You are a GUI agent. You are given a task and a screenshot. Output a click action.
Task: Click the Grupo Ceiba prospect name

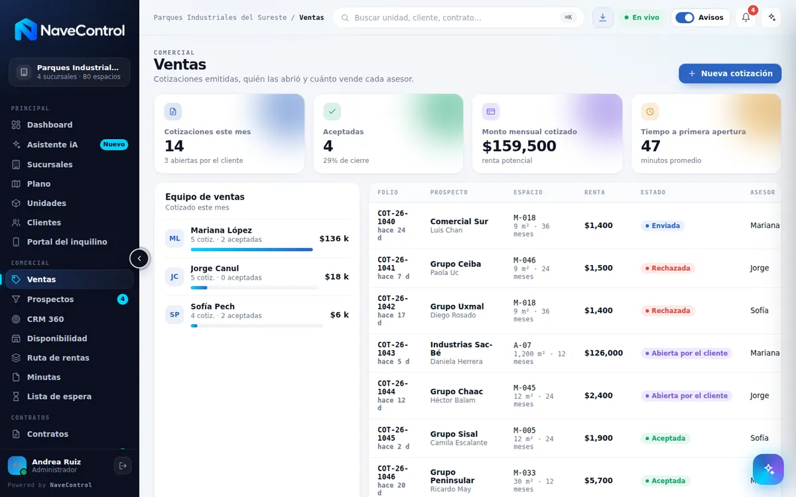pyautogui.click(x=456, y=264)
